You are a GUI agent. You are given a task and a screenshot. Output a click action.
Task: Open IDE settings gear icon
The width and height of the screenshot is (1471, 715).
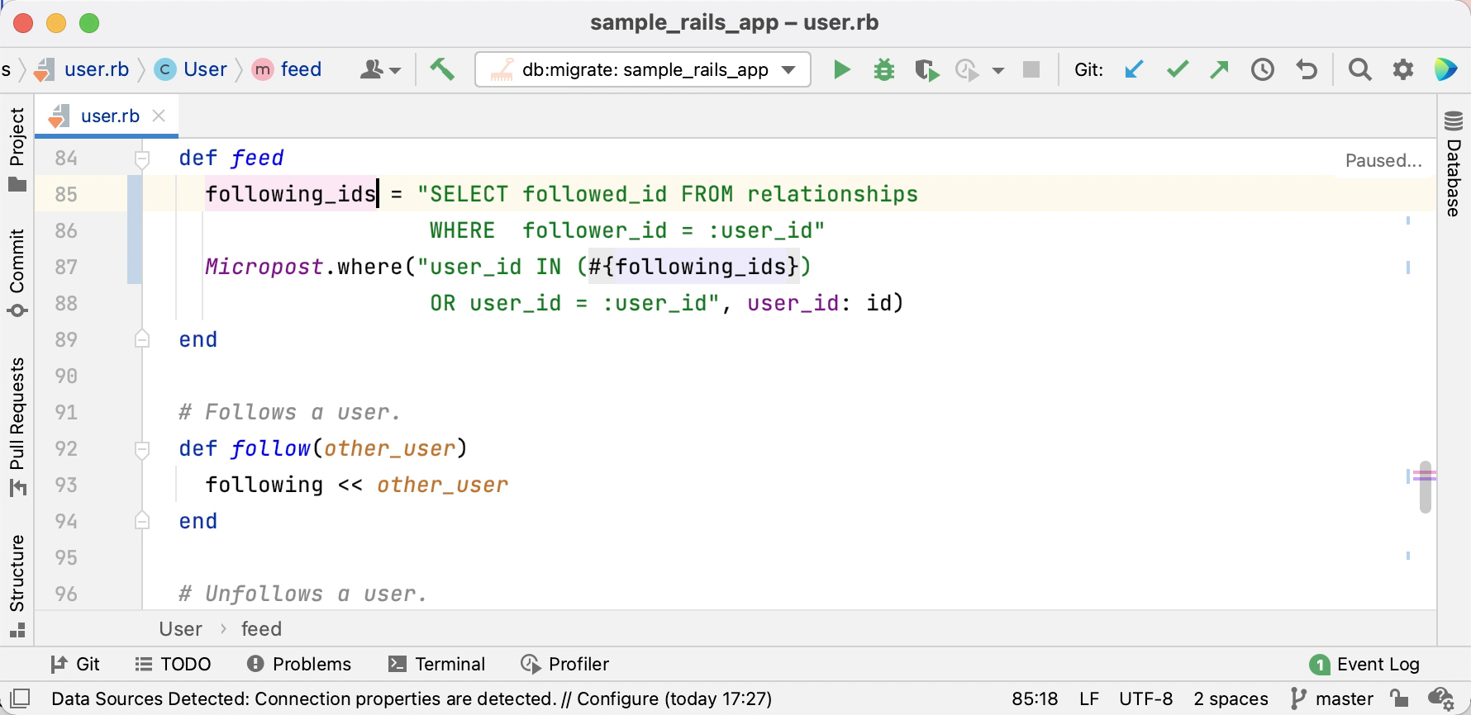(1403, 69)
